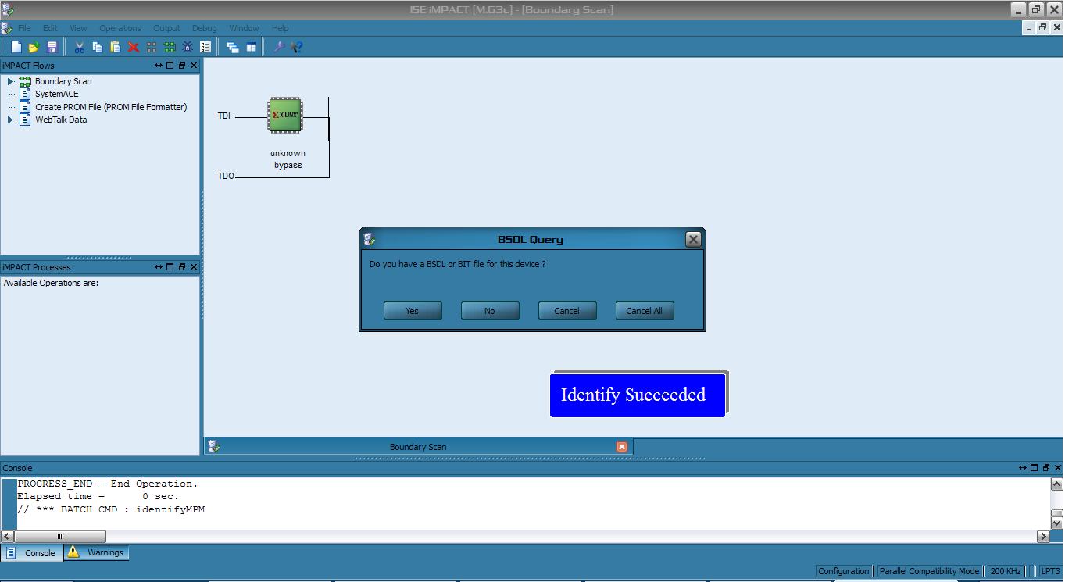Click the Paste clipboard icon
Image resolution: width=1065 pixels, height=582 pixels.
(x=115, y=47)
